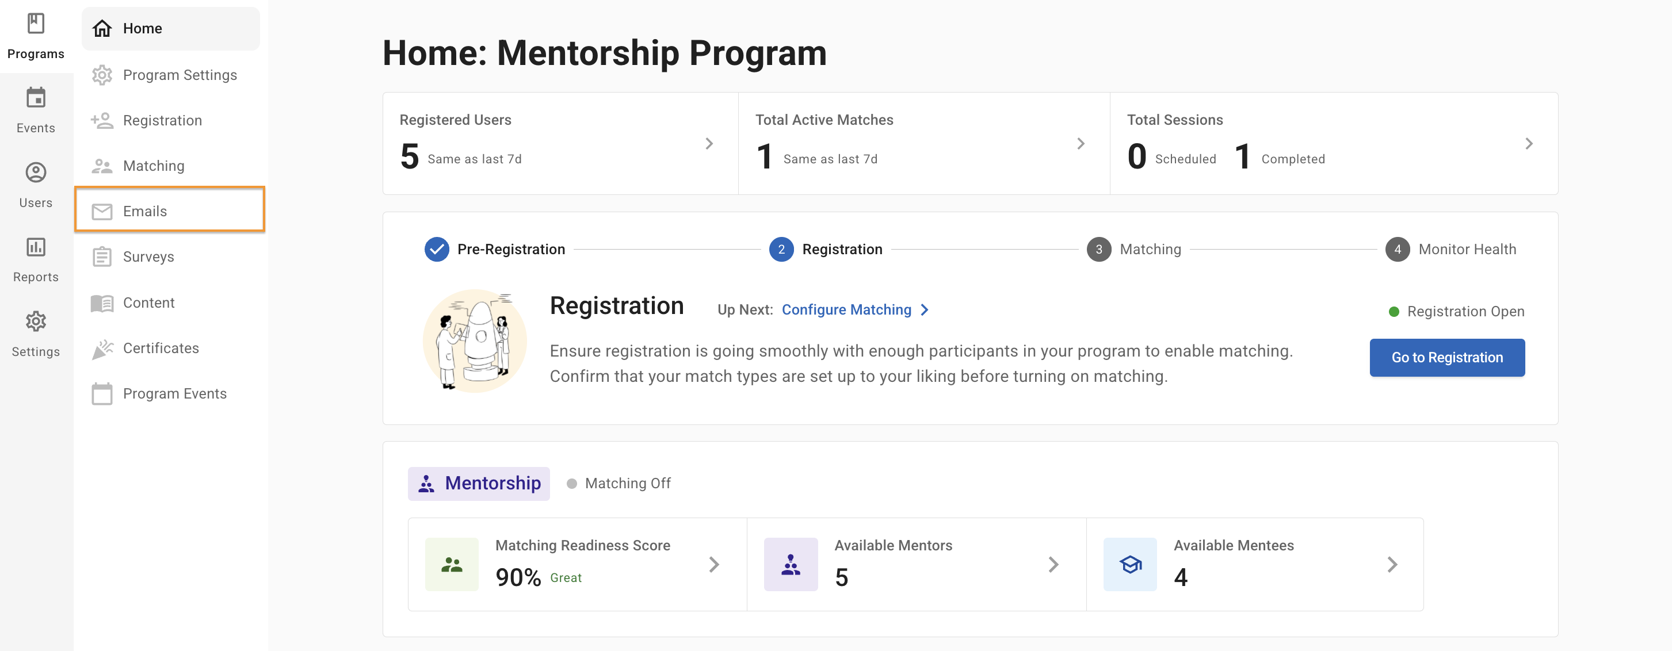Open the Events calendar icon
The height and width of the screenshot is (651, 1672).
36,98
